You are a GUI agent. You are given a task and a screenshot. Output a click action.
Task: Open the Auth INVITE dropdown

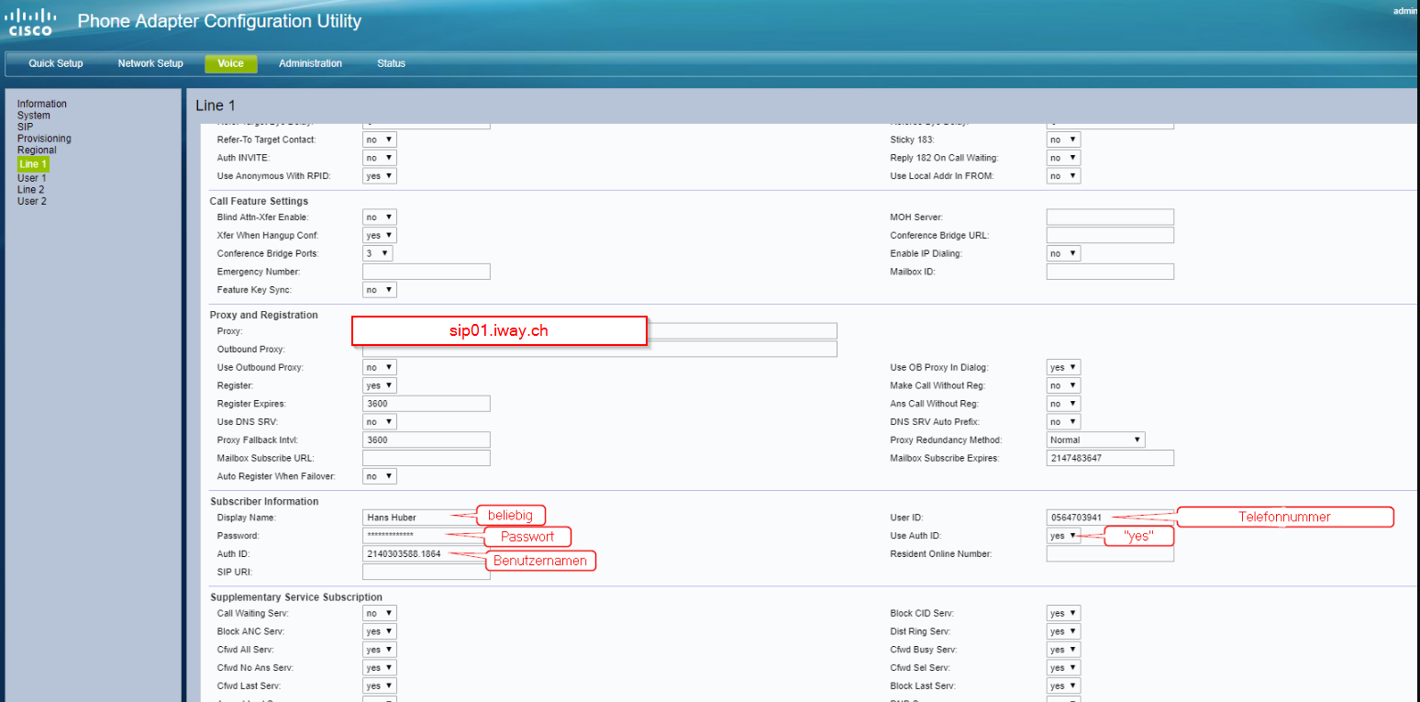(x=380, y=158)
